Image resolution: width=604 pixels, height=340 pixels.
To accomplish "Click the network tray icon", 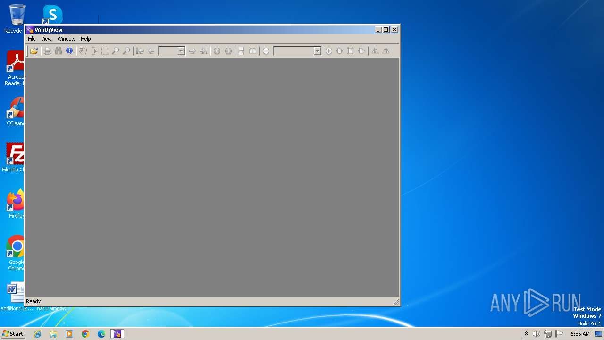I will (547, 334).
